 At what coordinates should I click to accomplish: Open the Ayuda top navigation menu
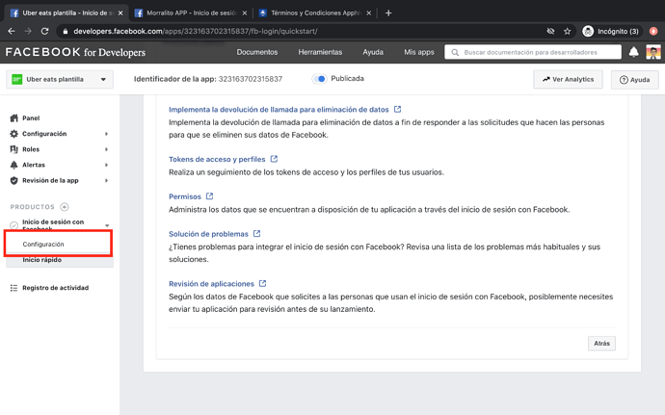[x=373, y=52]
